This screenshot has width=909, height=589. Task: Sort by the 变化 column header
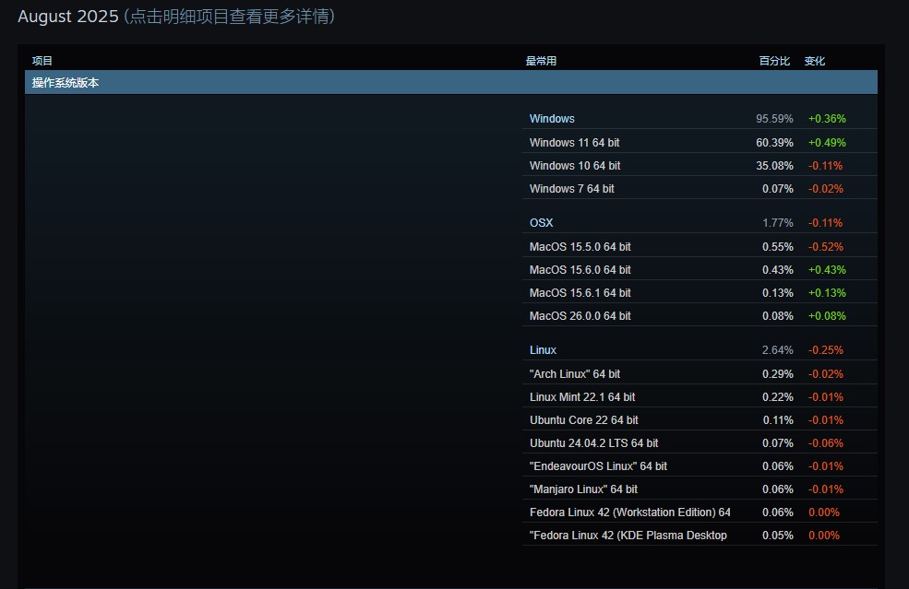[x=814, y=61]
